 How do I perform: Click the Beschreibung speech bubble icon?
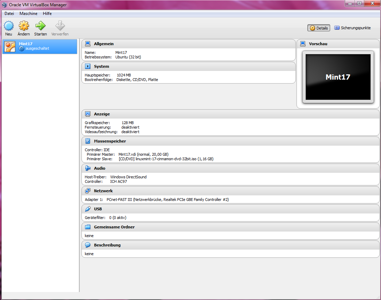coord(88,245)
